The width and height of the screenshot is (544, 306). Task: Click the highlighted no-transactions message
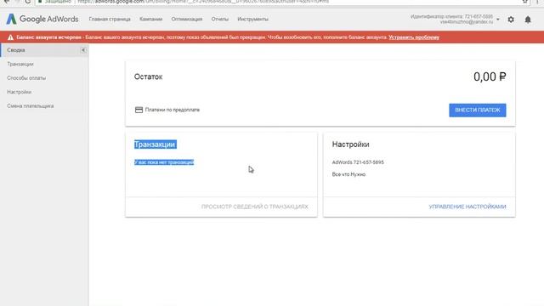coord(164,162)
